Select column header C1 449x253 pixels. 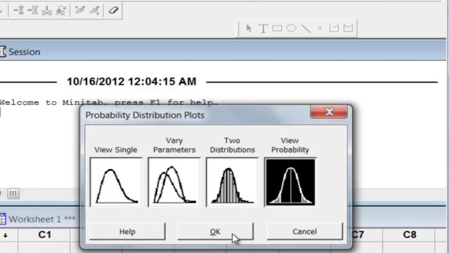point(45,235)
